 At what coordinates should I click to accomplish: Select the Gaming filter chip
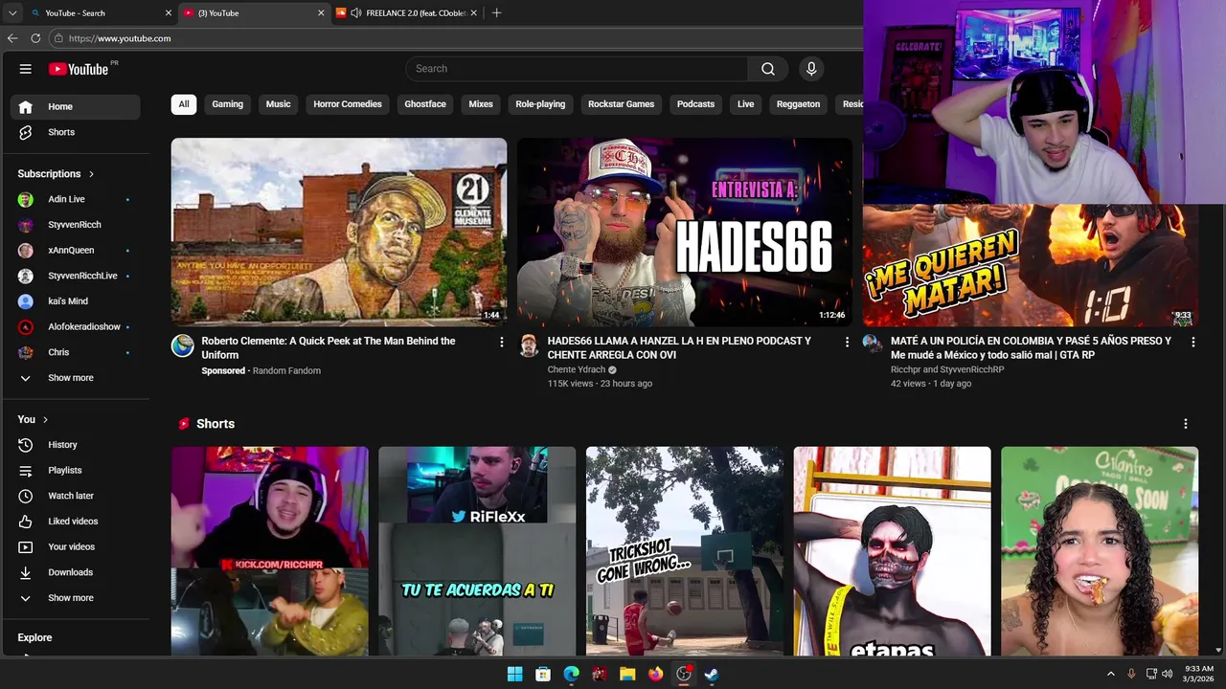click(x=227, y=104)
